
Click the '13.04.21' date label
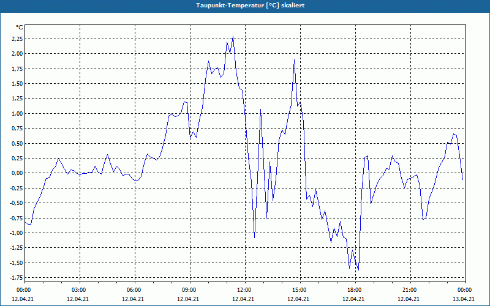pyautogui.click(x=464, y=299)
